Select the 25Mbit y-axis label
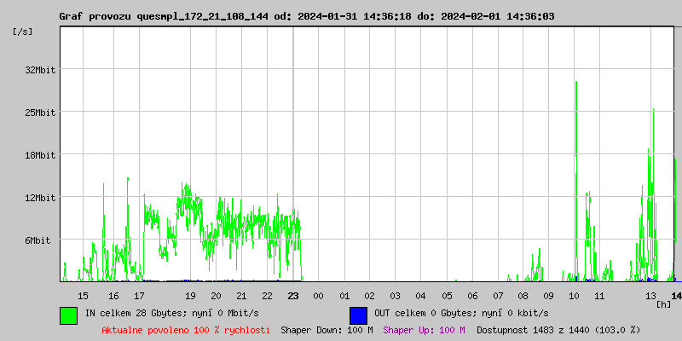This screenshot has height=341, width=682. click(40, 113)
